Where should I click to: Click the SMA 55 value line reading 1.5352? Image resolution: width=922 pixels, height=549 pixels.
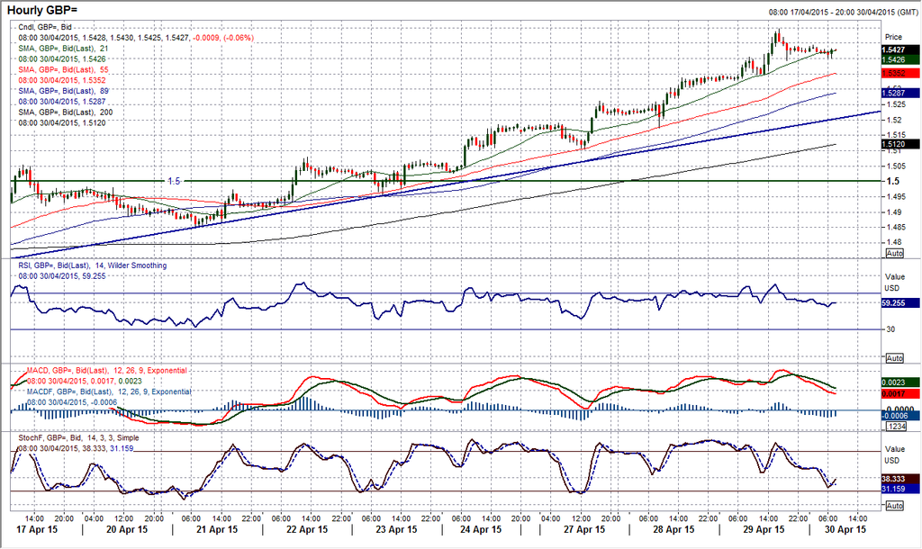62,80
